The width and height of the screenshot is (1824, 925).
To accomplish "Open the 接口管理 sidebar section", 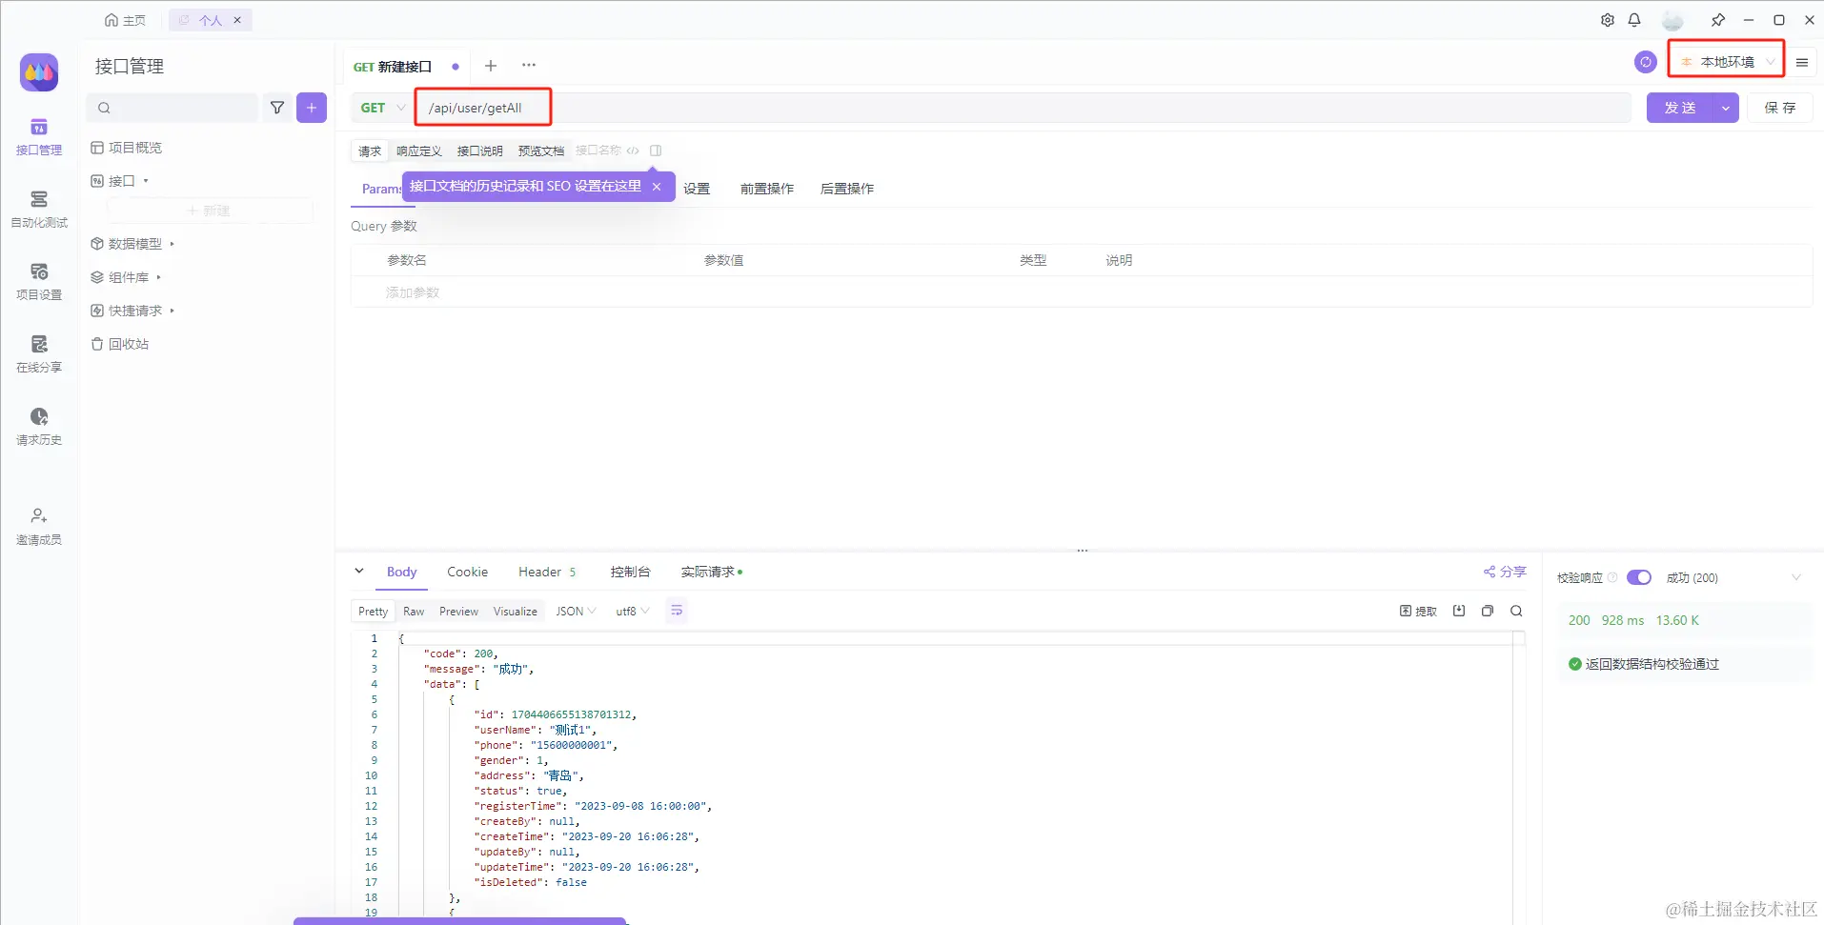I will [39, 137].
